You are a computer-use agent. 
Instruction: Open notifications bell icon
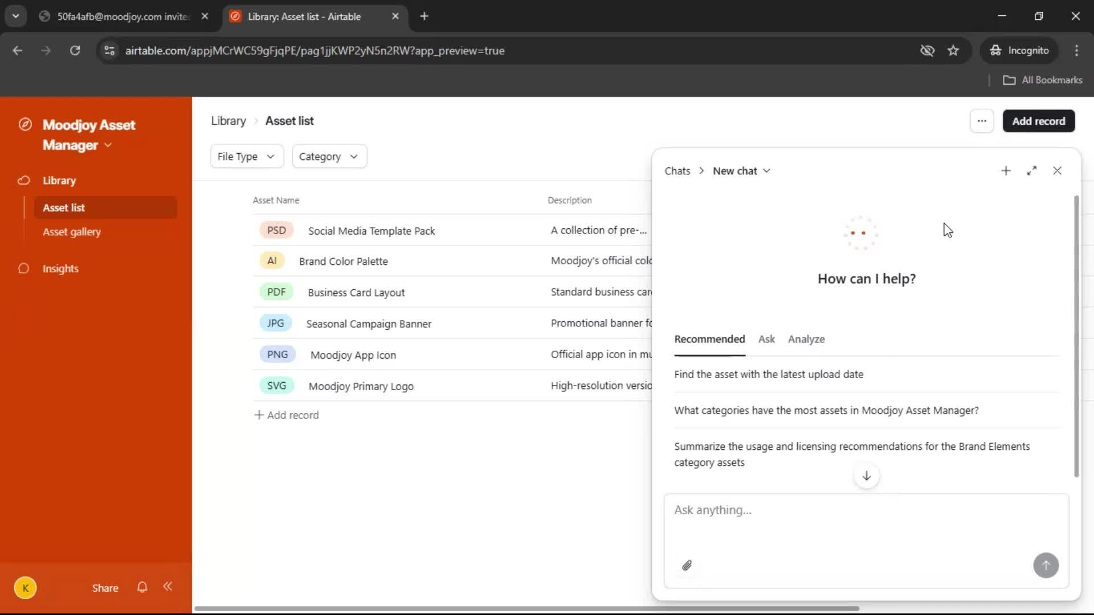click(x=142, y=587)
